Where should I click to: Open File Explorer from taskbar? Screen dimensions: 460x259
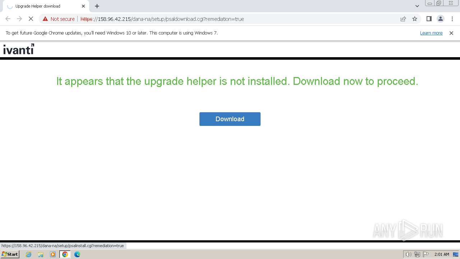pos(41,254)
